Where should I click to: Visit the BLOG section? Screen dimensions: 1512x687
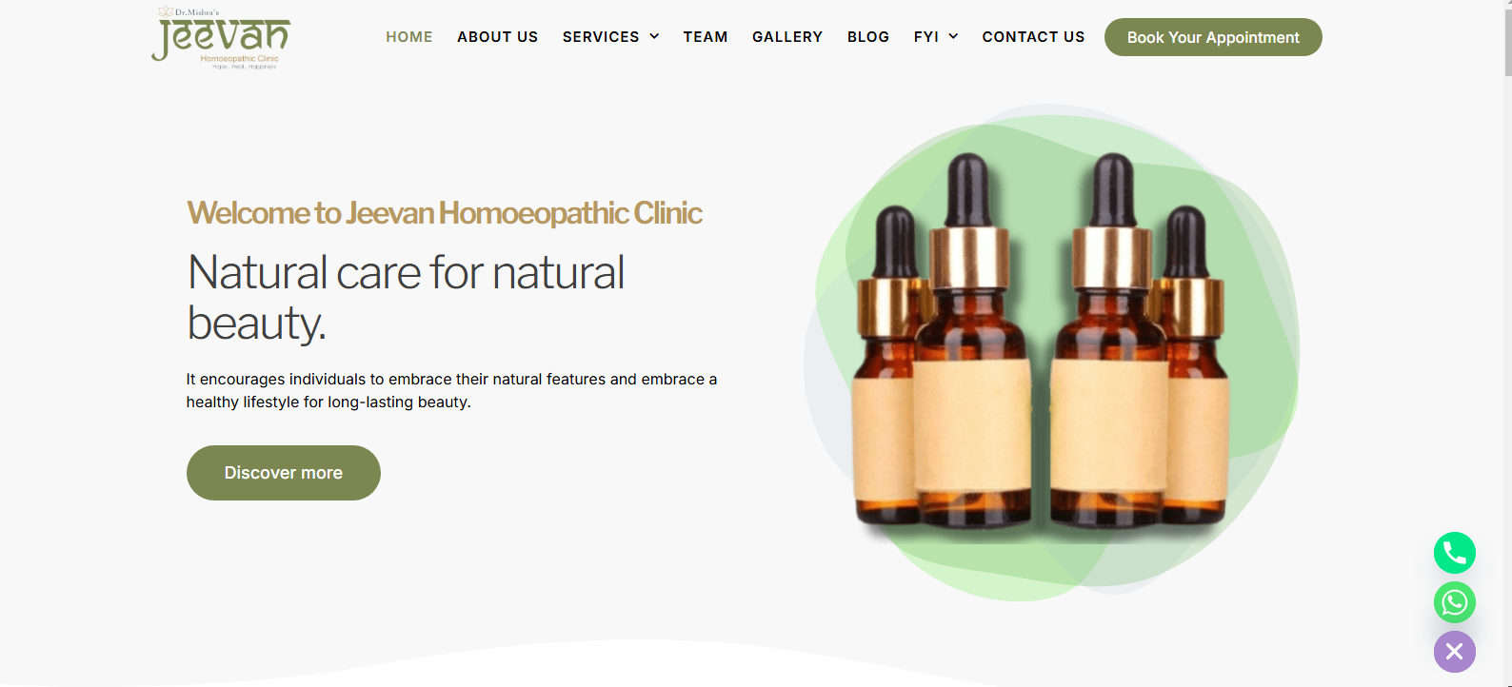868,37
